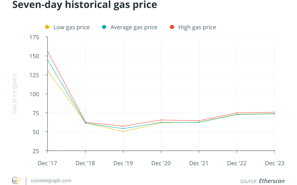The image size is (297, 185).
Task: Select the High gas price point at Dec '22
Action: [237, 113]
